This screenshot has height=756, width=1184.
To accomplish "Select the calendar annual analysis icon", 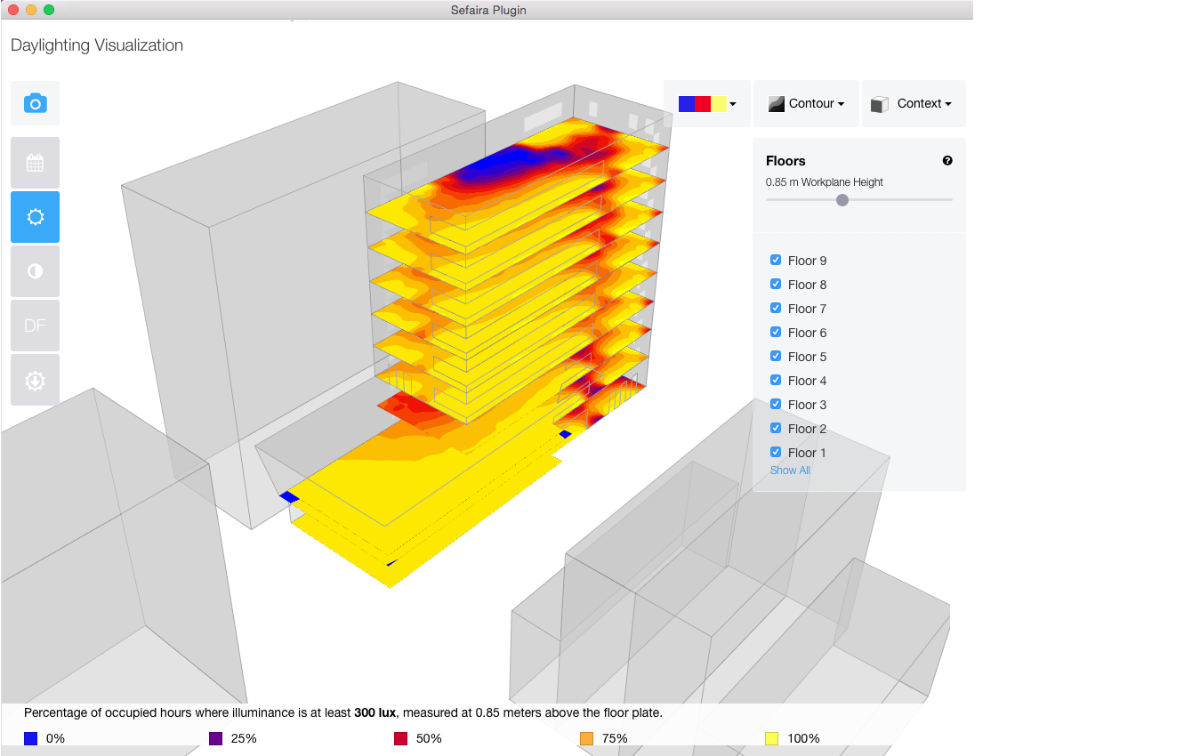I will [35, 163].
